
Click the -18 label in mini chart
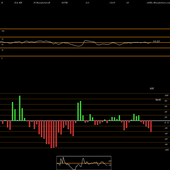click(x=109, y=165)
